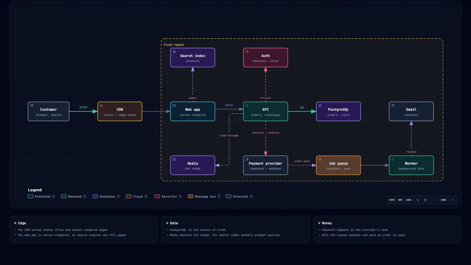Switch to MAP mode

pos(400,200)
